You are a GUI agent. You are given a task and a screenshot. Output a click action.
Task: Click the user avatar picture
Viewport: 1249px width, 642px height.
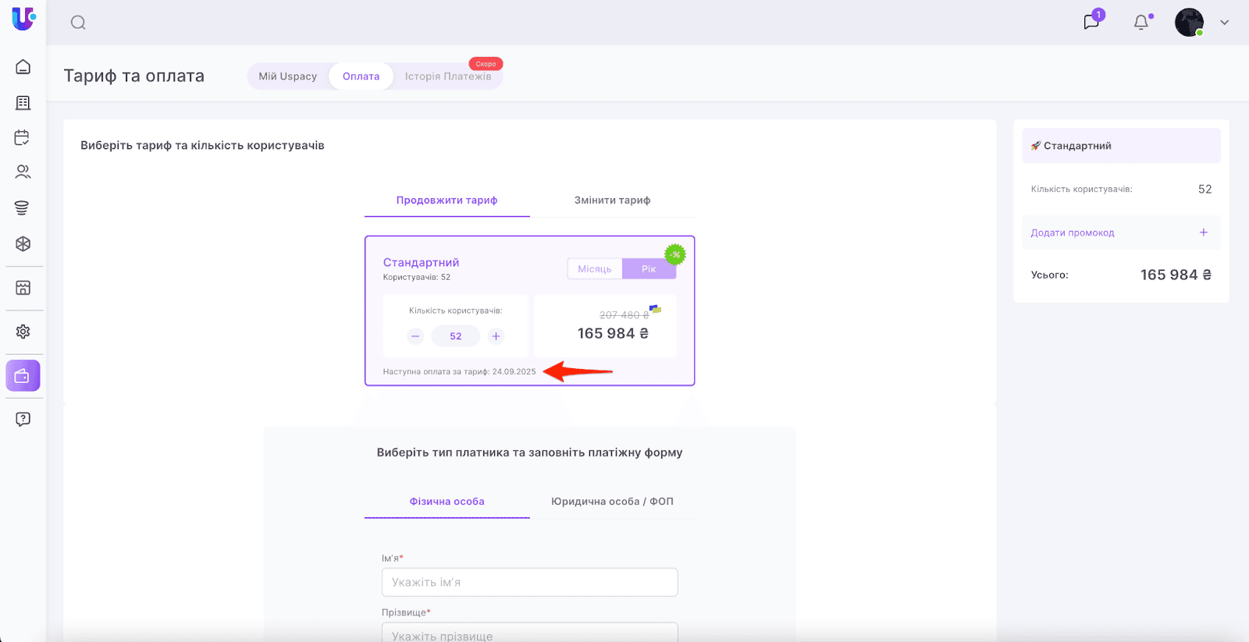click(x=1189, y=23)
